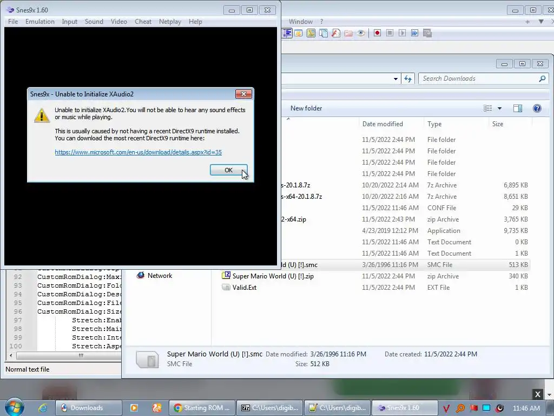Screen dimensions: 554x416
Task: Open the Window menu in Notepad++
Action: click(x=301, y=22)
